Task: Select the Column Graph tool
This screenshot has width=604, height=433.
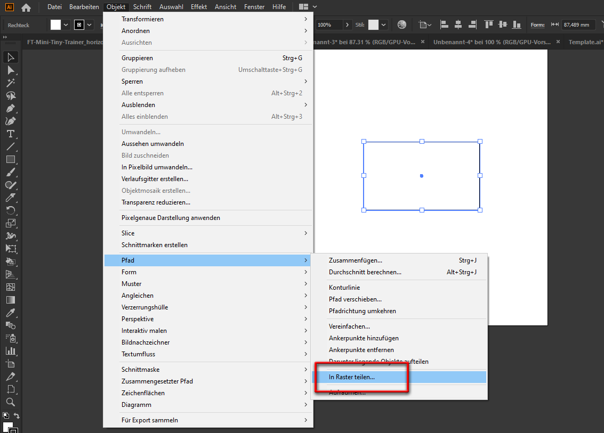Action: pos(11,351)
